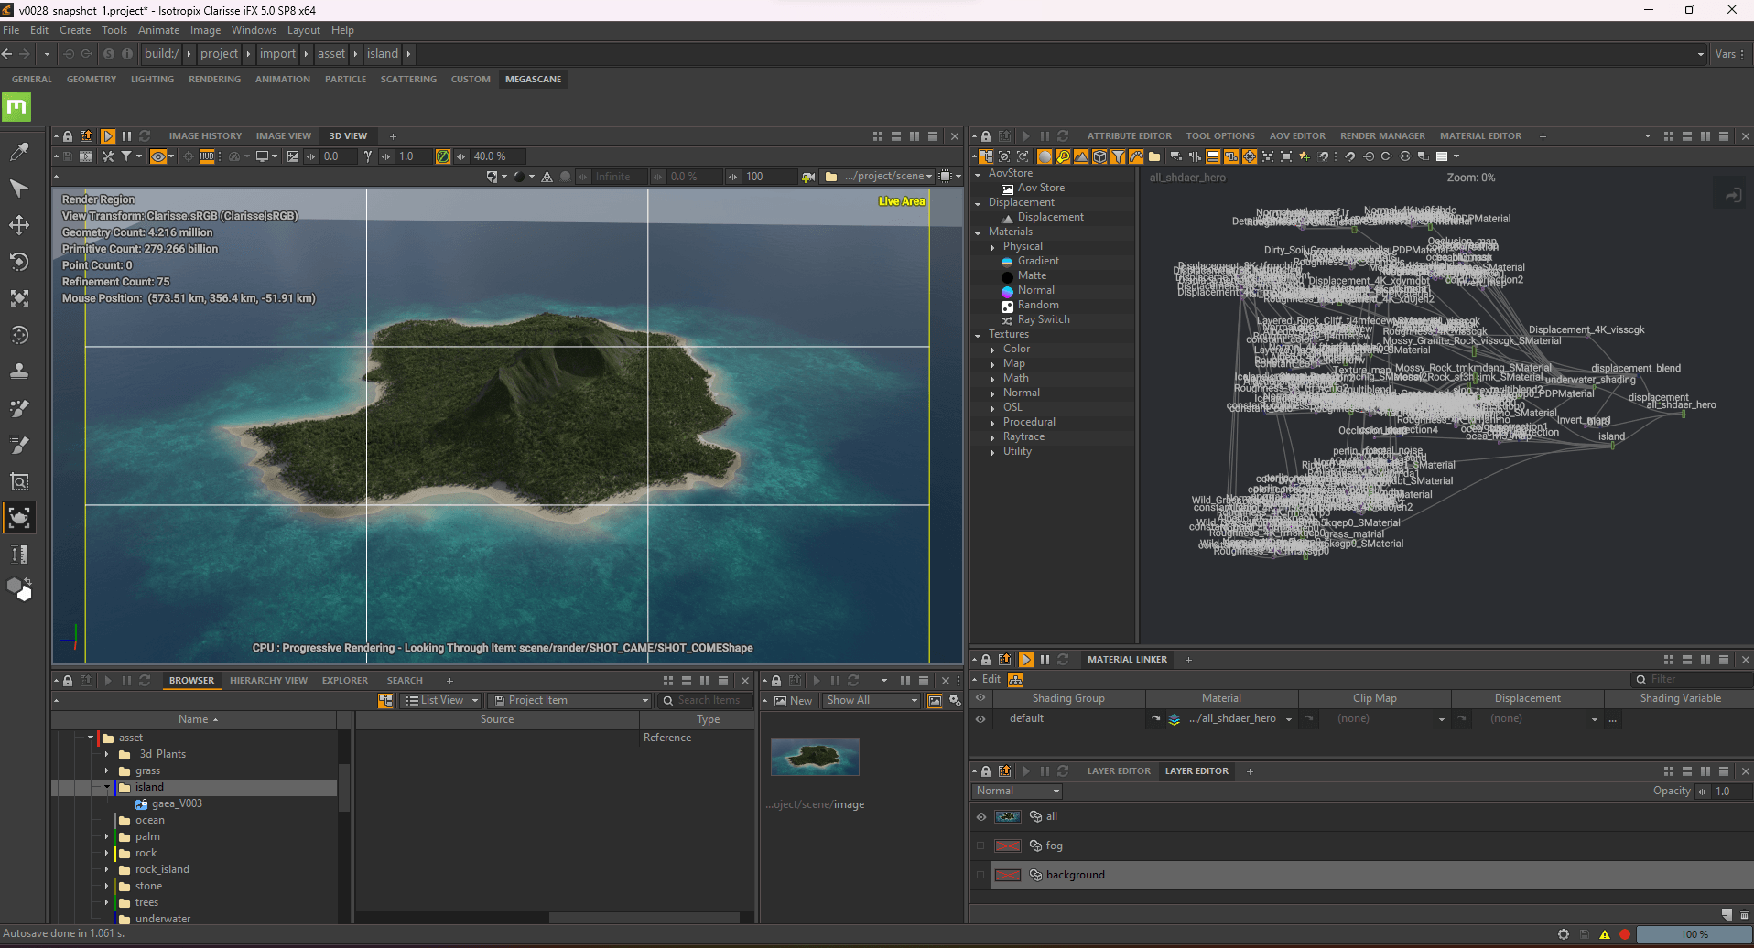Toggle the orange eye visibility icon in 3D view toolbar
This screenshot has width=1754, height=948.
point(158,156)
